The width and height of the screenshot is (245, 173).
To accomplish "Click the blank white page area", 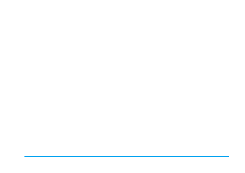I will tap(122, 78).
